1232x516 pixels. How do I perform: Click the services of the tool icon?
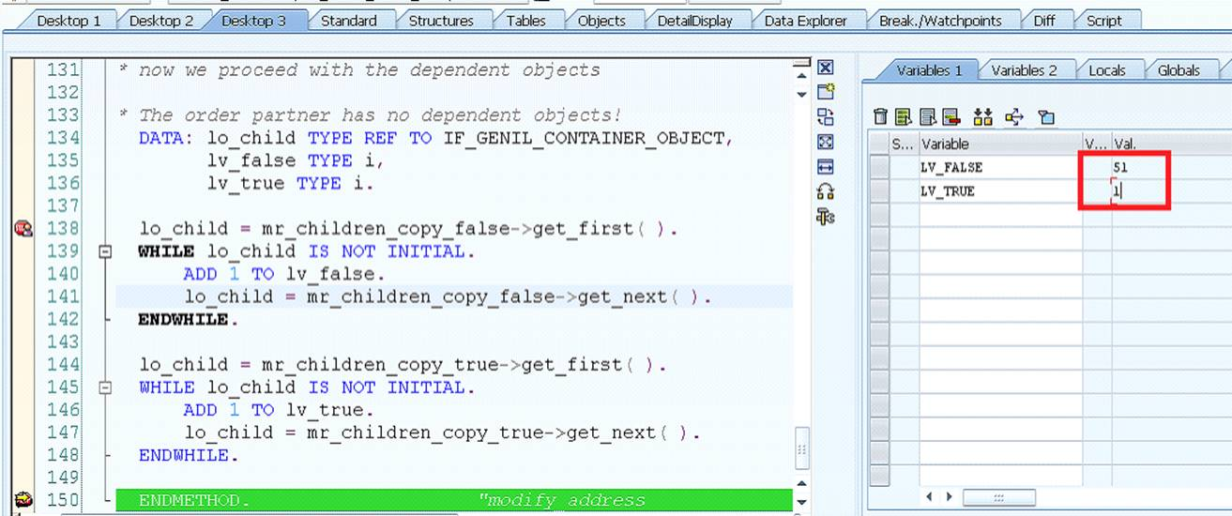click(826, 217)
